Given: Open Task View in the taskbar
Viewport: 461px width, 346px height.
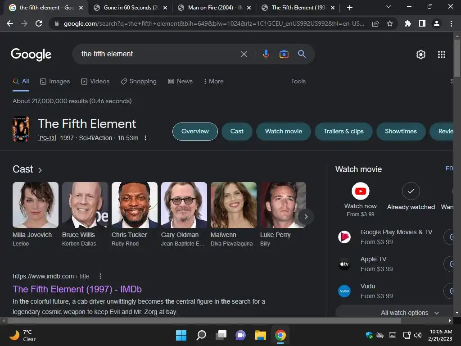Looking at the screenshot, I should point(221,335).
